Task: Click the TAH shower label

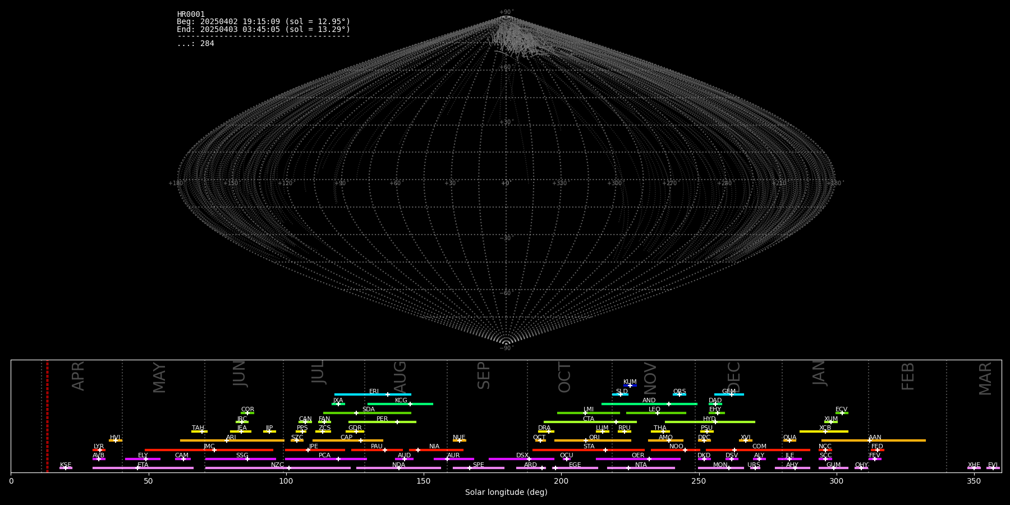Action: (198, 428)
